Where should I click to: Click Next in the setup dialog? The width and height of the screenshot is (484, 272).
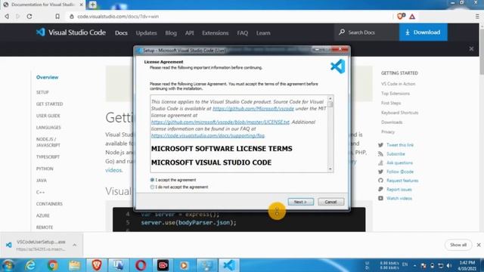pos(301,202)
